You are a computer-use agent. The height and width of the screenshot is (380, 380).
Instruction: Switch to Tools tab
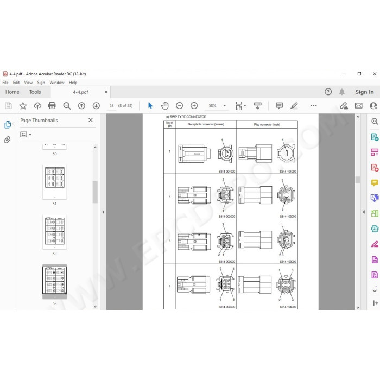[35, 92]
